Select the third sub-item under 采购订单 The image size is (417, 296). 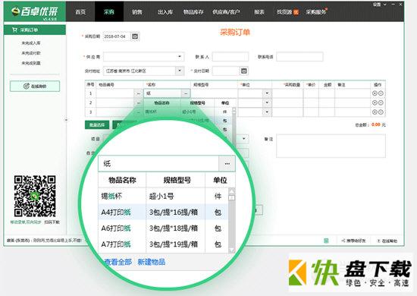(31, 63)
